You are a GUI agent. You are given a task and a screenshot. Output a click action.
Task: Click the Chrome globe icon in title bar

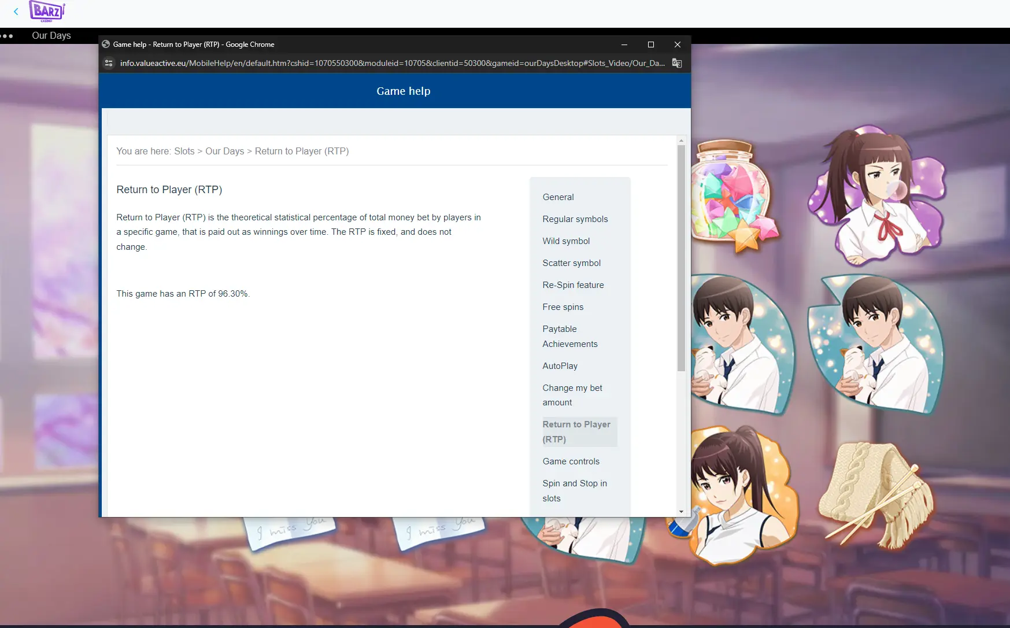(106, 44)
